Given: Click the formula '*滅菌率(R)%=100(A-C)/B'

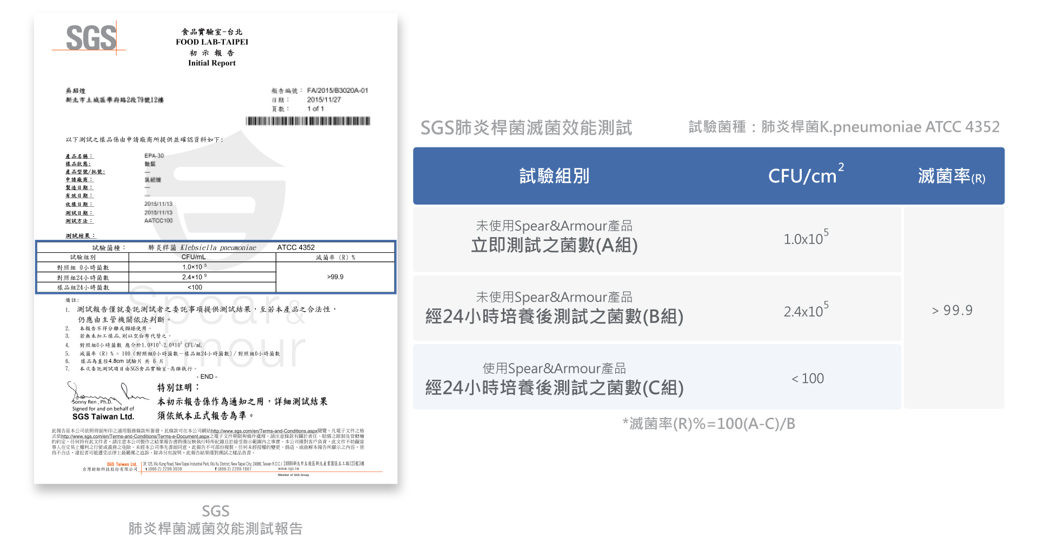Looking at the screenshot, I should 709,424.
